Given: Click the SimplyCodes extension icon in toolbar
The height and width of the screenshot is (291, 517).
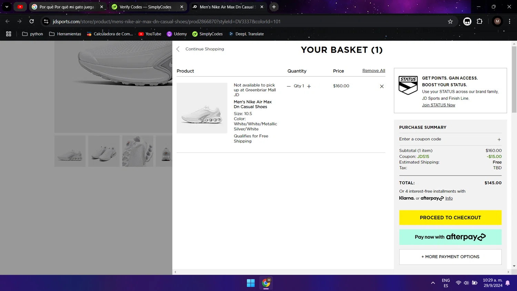Looking at the screenshot, I should pyautogui.click(x=467, y=21).
